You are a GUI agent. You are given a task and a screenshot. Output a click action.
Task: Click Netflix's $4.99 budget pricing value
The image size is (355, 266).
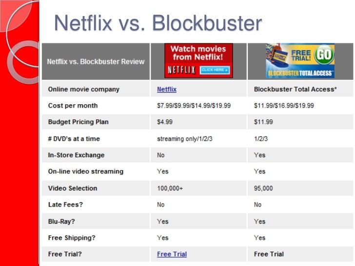click(164, 122)
